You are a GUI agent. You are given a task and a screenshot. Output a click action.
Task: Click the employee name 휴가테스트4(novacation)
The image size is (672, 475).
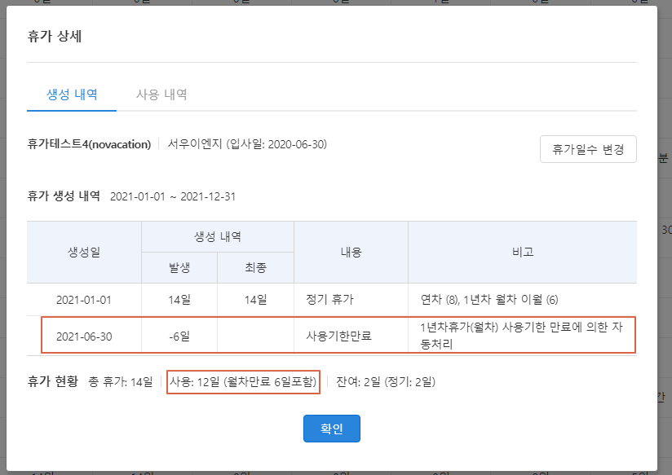89,144
